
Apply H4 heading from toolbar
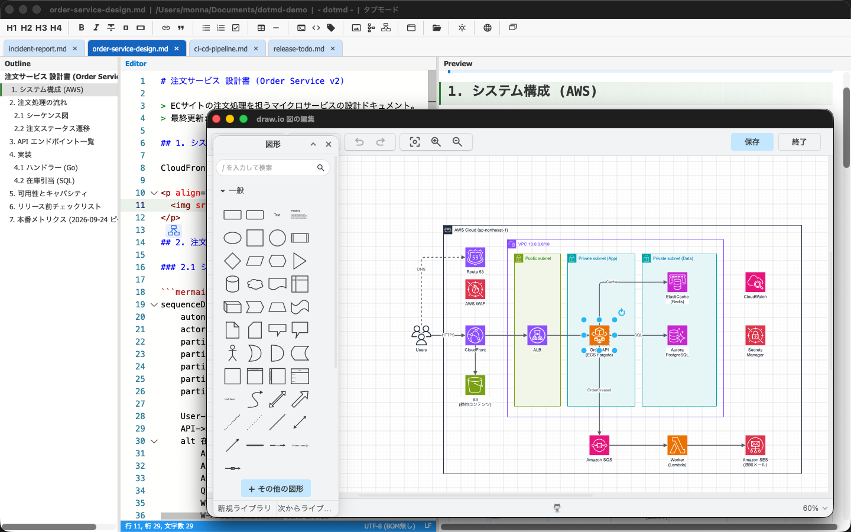[x=56, y=28]
